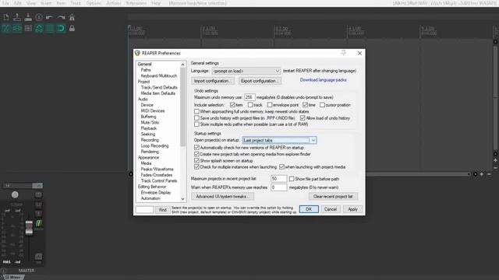Click the New project toolbar icon
The width and height of the screenshot is (499, 280).
[6, 17]
